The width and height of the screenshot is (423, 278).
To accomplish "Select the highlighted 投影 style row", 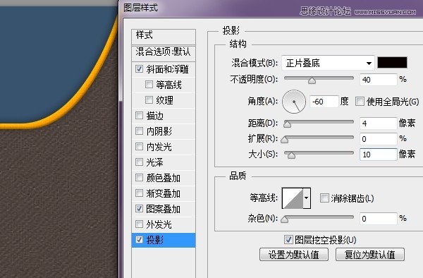I will pyautogui.click(x=164, y=240).
